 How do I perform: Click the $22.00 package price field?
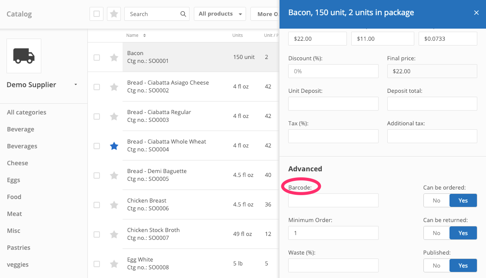317,39
